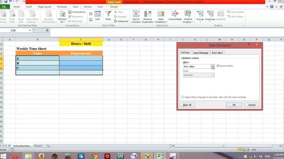284x159 pixels.
Task: Open Excel icon in the taskbar
Action: pos(160,156)
